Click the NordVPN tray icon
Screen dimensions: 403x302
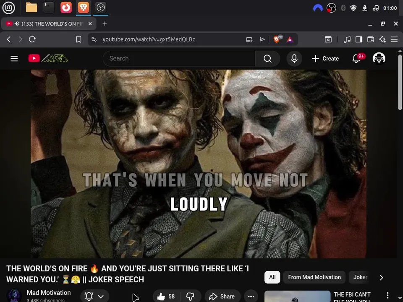[318, 8]
